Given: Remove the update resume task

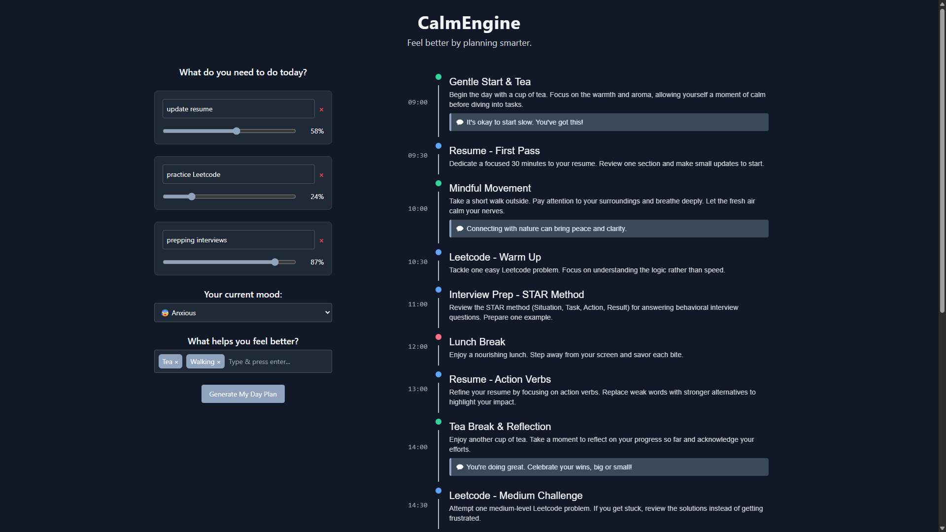Looking at the screenshot, I should [x=321, y=110].
